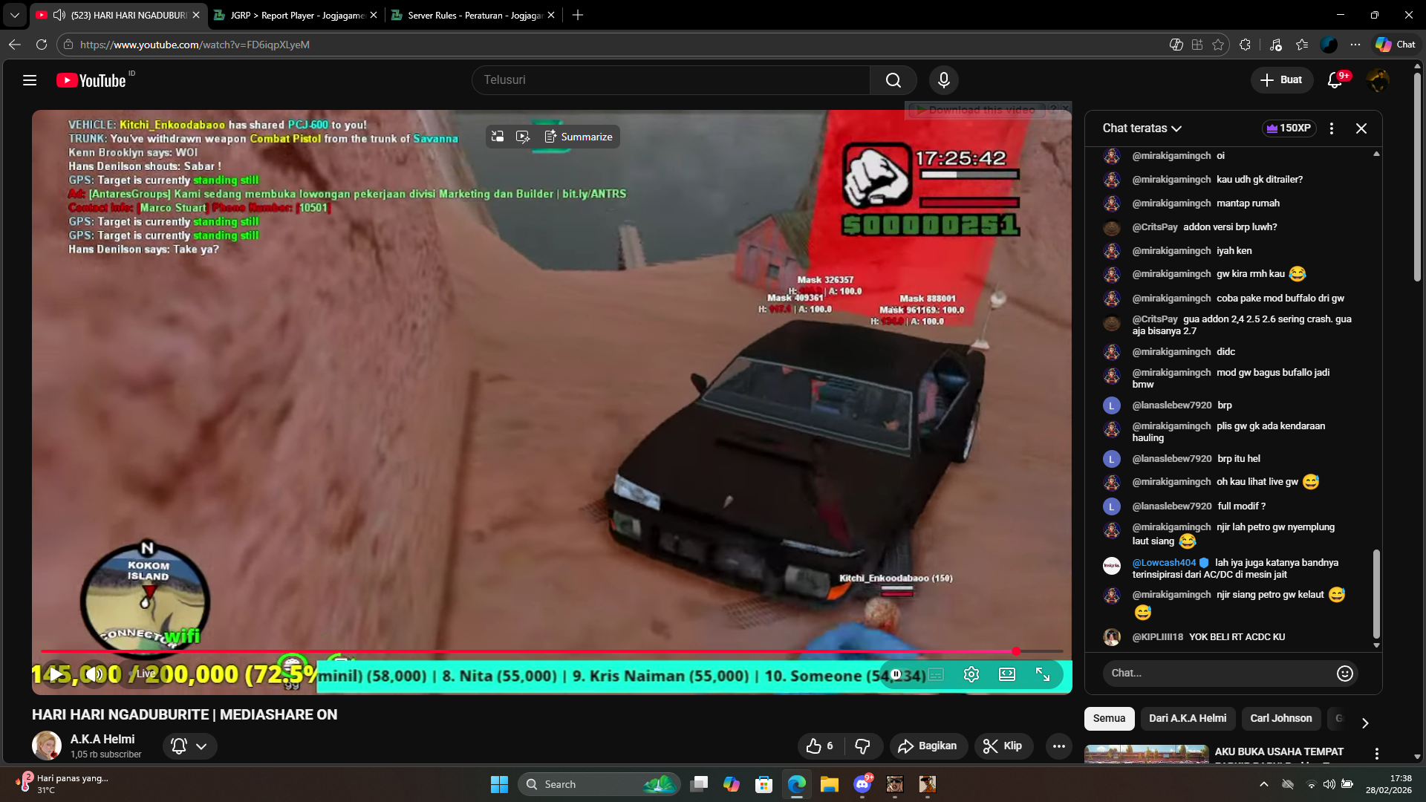Screen dimensions: 1426x802
Task: Open the favorites list icon
Action: click(x=1302, y=45)
